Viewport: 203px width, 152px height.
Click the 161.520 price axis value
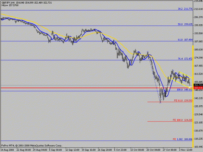pyautogui.click(x=198, y=74)
